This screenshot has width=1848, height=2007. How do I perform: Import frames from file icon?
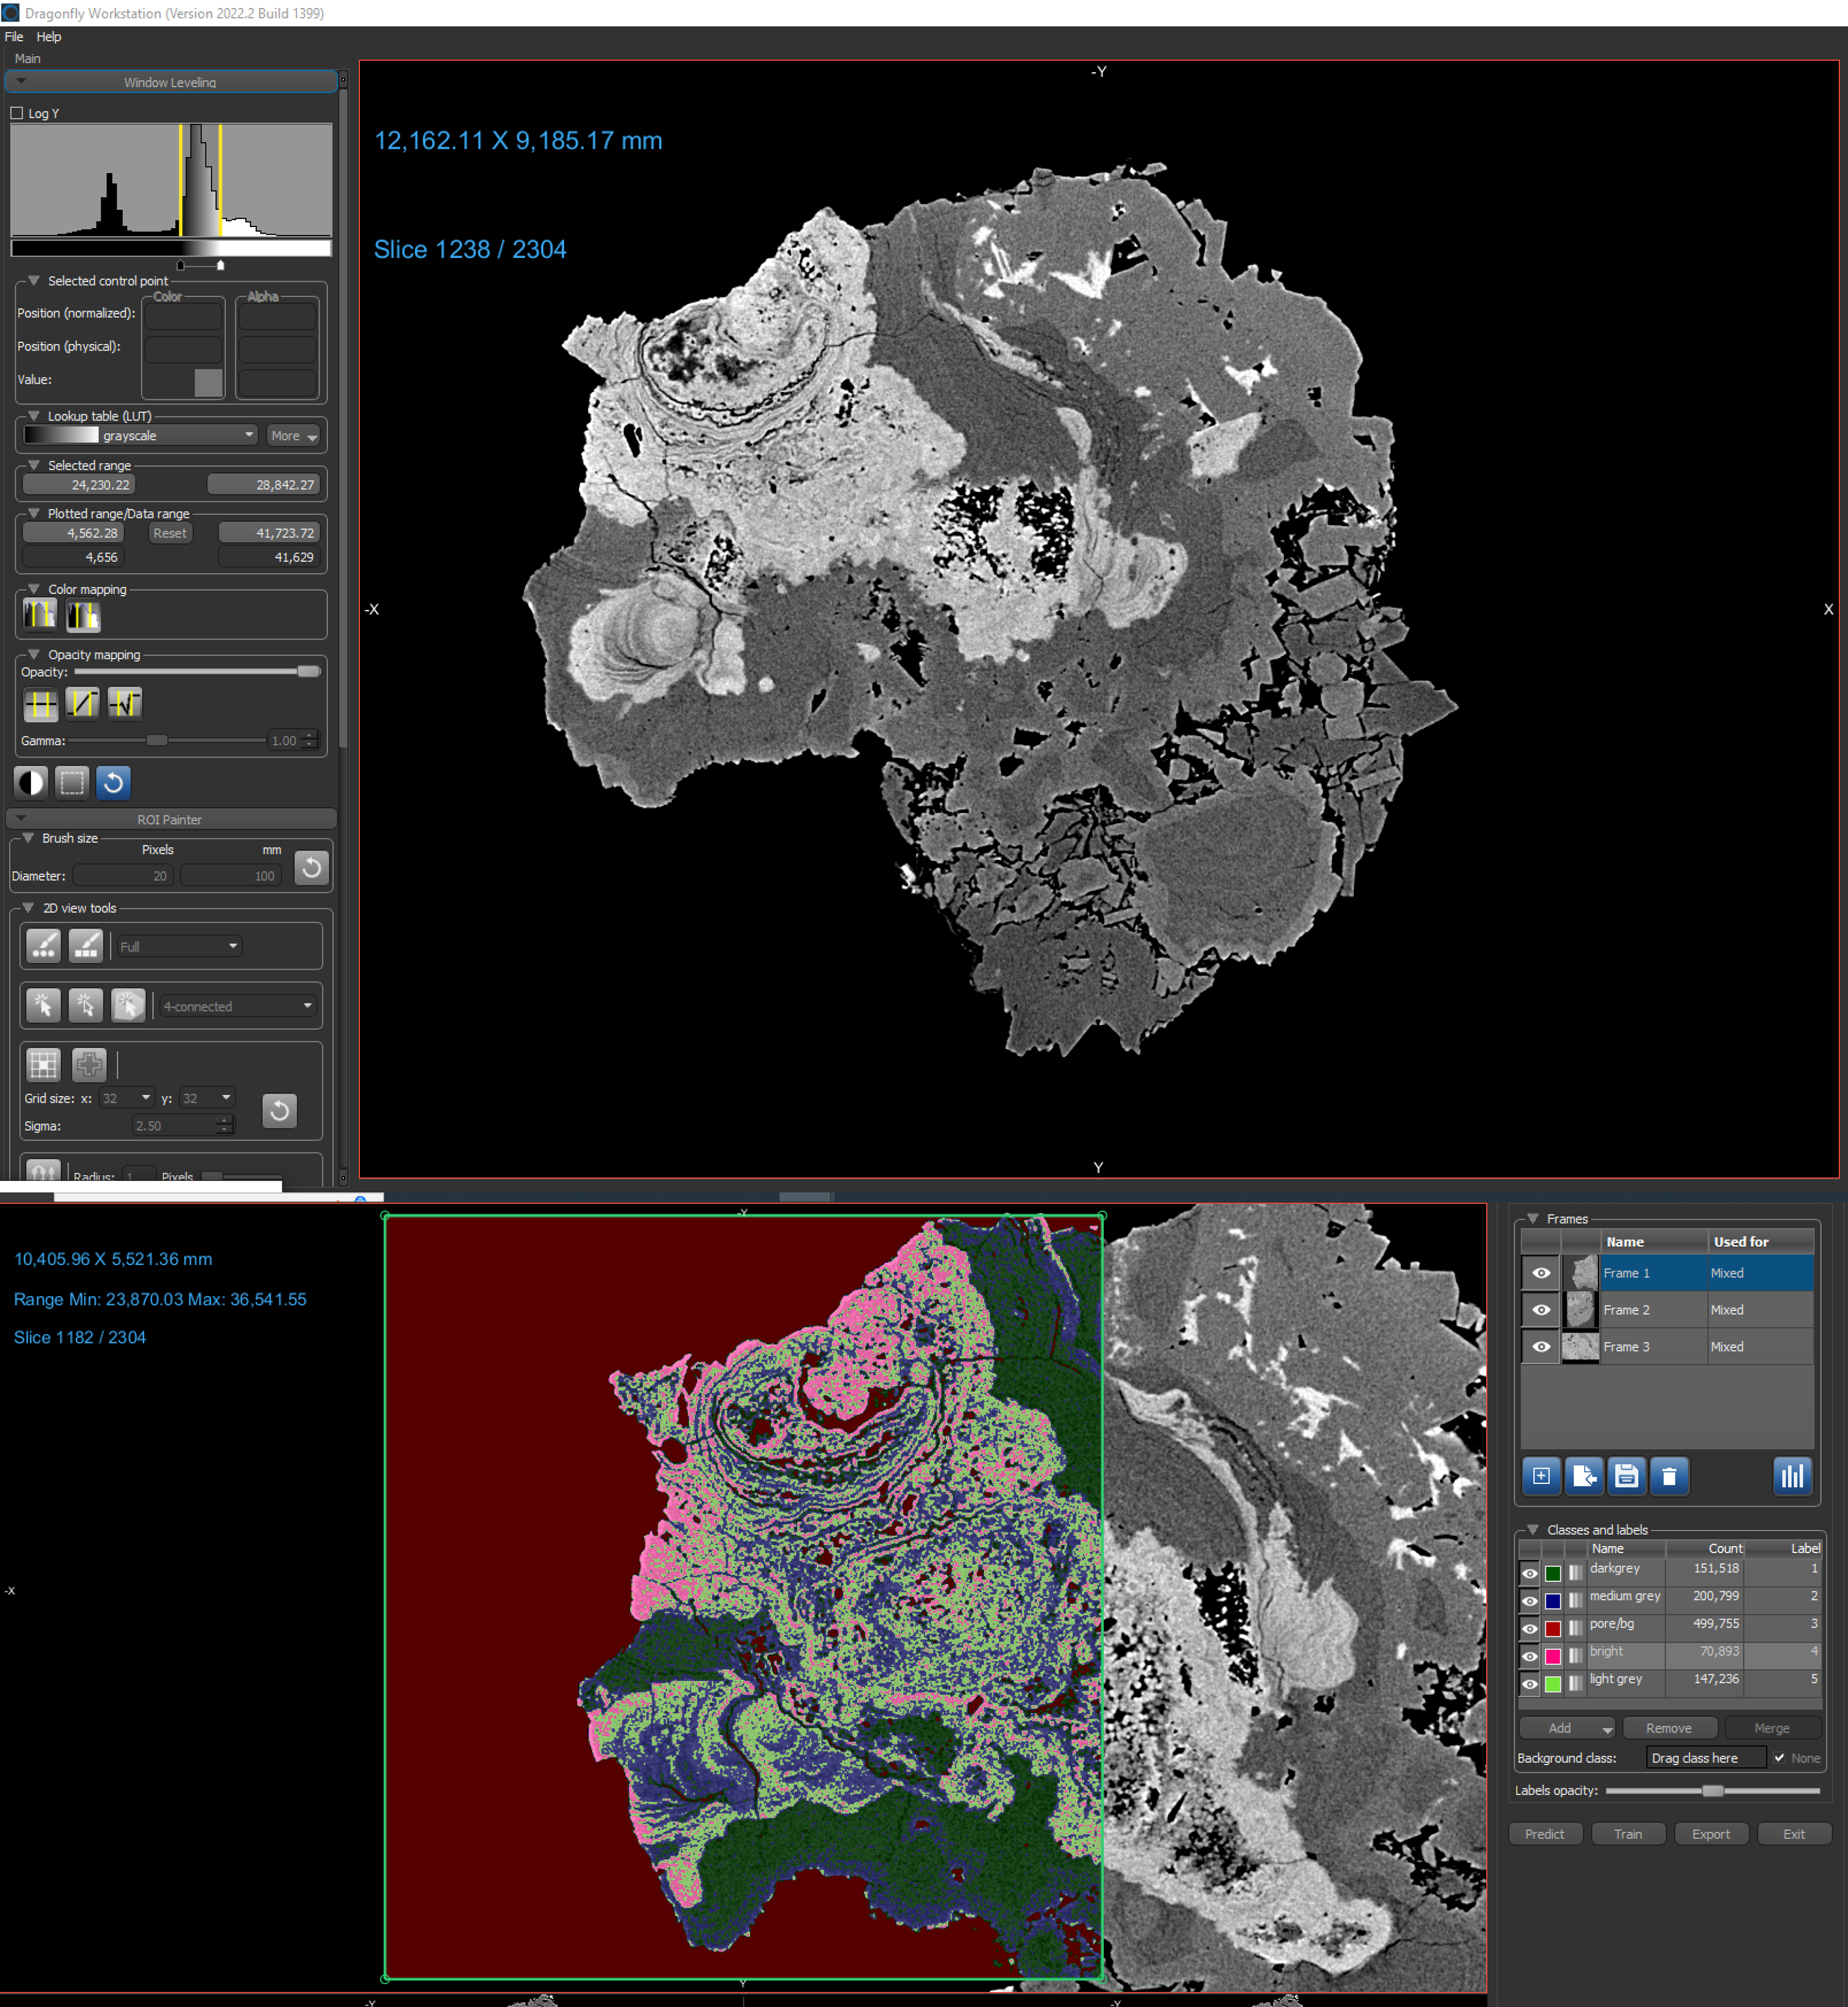tap(1584, 1476)
